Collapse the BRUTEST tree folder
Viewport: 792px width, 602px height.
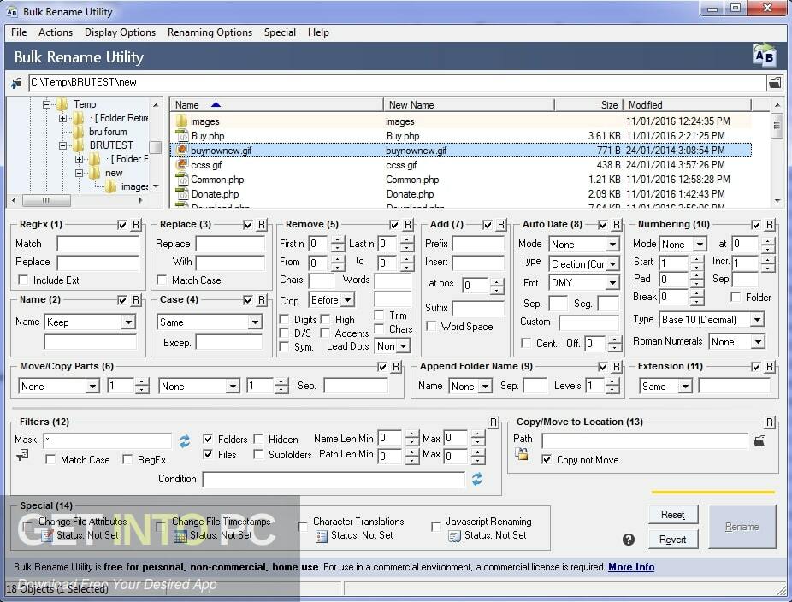[x=62, y=145]
